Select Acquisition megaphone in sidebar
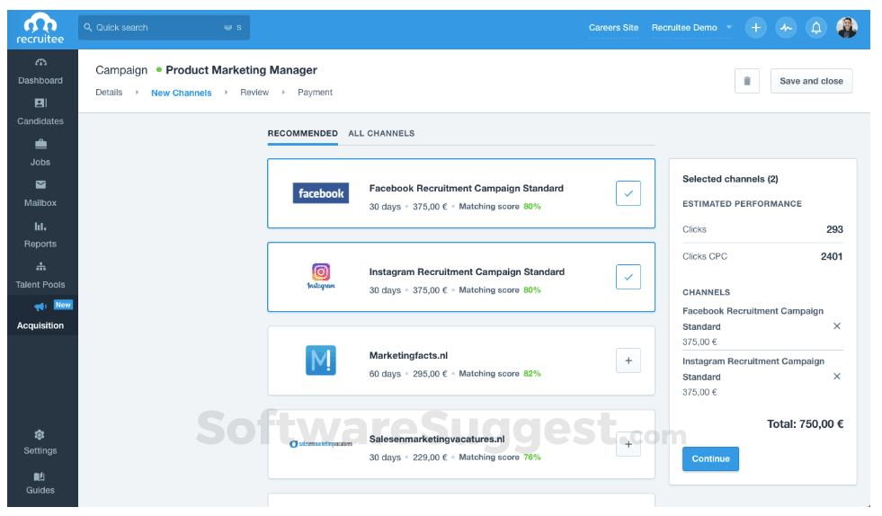This screenshot has height=516, width=882. coord(40,307)
